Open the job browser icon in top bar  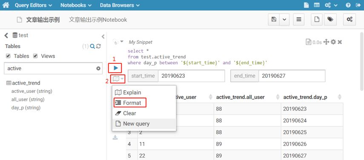317,5
